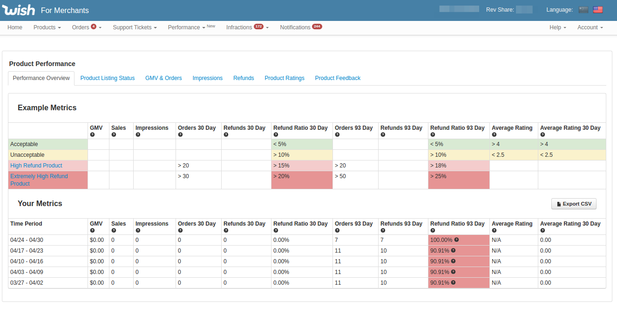Click the Wish logo in header

[19, 10]
